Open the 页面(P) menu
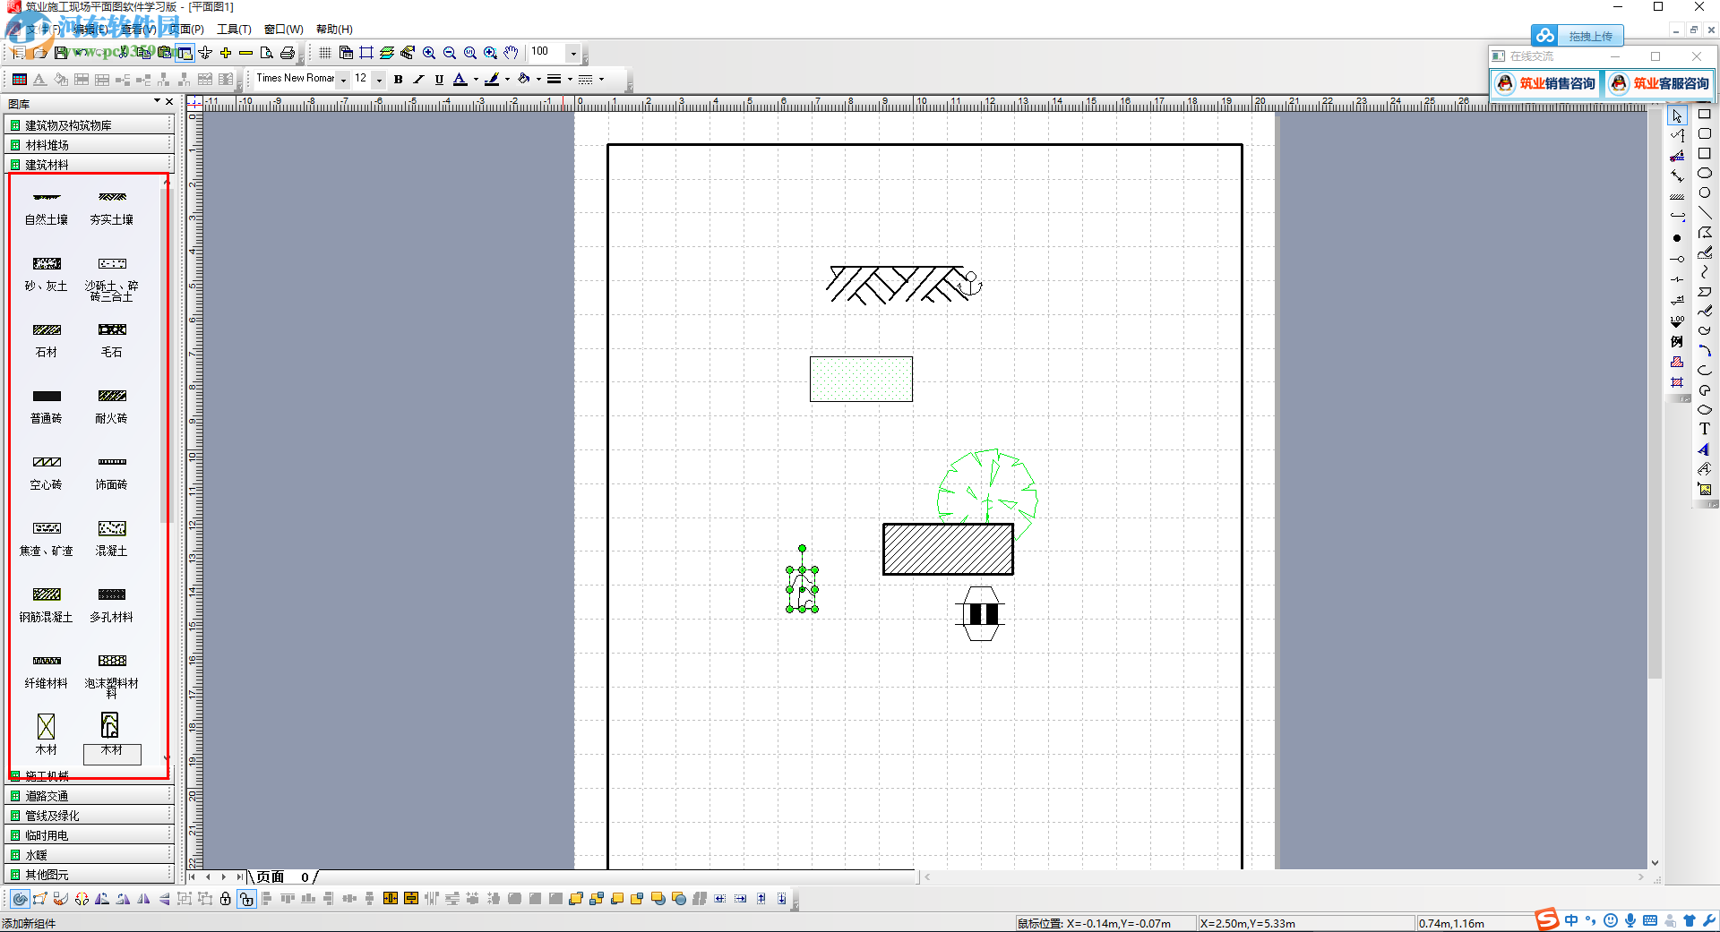 click(186, 30)
